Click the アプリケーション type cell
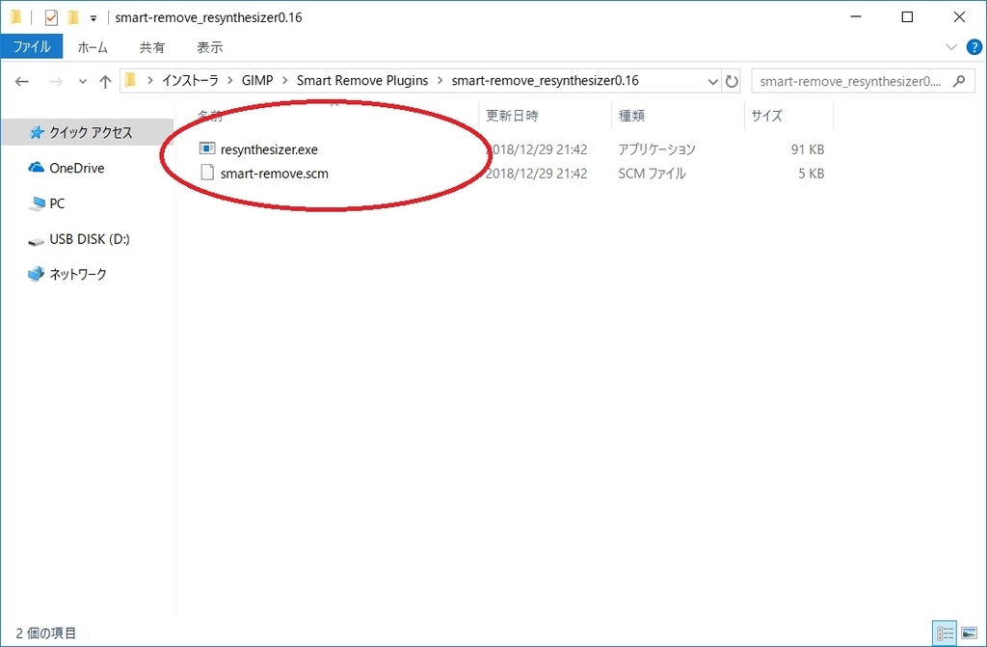 pos(656,149)
